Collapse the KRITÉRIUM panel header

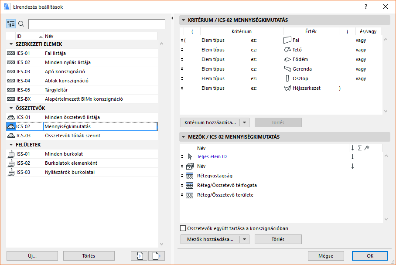pos(183,20)
